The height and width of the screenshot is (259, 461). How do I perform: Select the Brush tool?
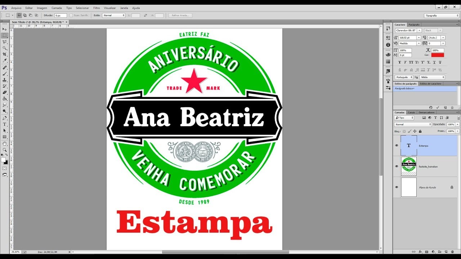pyautogui.click(x=5, y=73)
